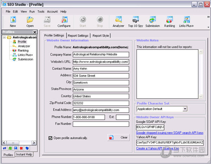The height and width of the screenshot is (164, 211).
Task: Move the profiles tree view right with arrow
Action: tap(34, 143)
